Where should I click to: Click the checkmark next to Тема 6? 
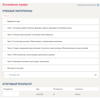(5, 61)
